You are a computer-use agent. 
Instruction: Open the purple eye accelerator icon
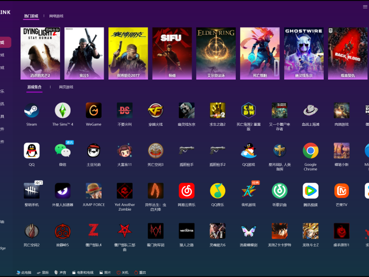click(x=63, y=191)
